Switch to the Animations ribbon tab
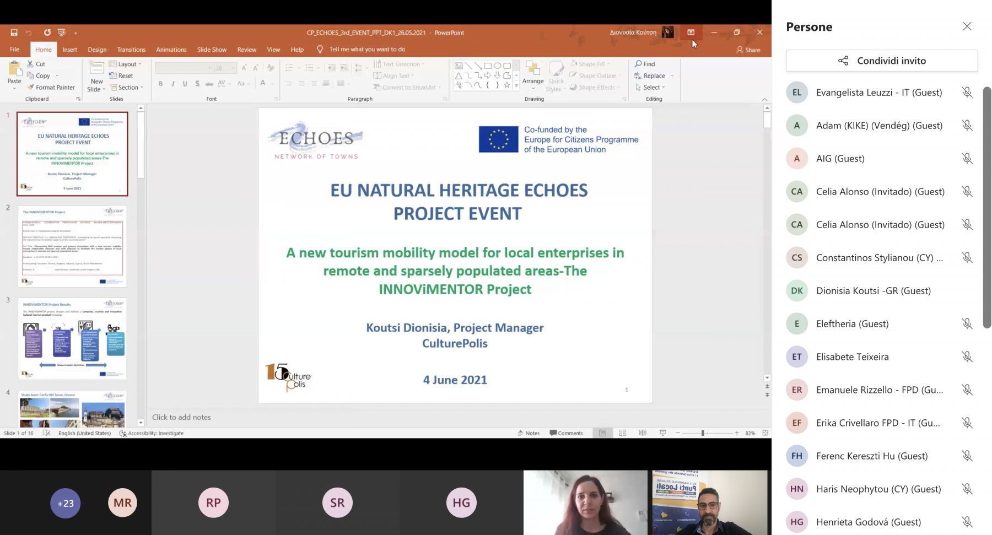 click(171, 50)
